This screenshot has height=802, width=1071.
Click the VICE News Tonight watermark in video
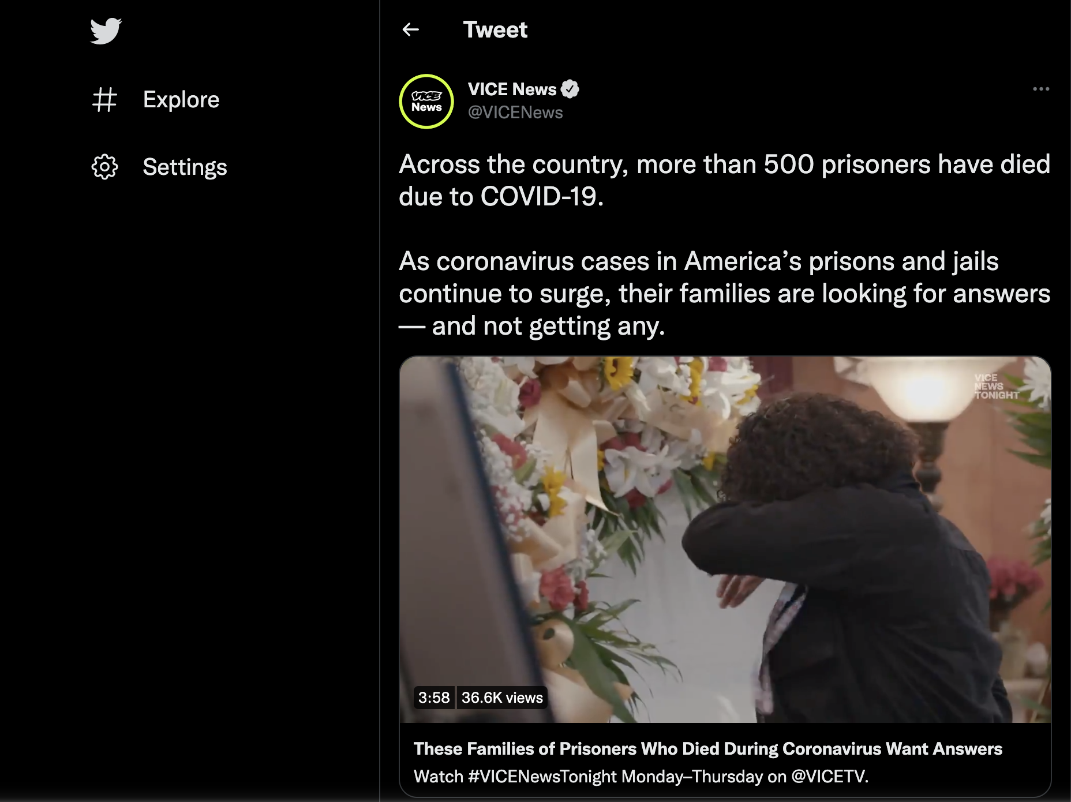996,387
